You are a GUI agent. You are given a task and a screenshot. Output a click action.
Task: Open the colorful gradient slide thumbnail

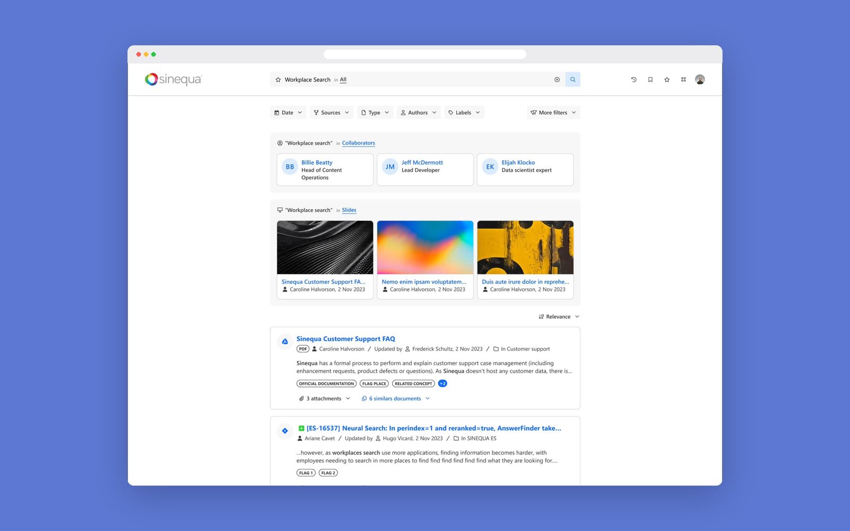[x=425, y=247]
